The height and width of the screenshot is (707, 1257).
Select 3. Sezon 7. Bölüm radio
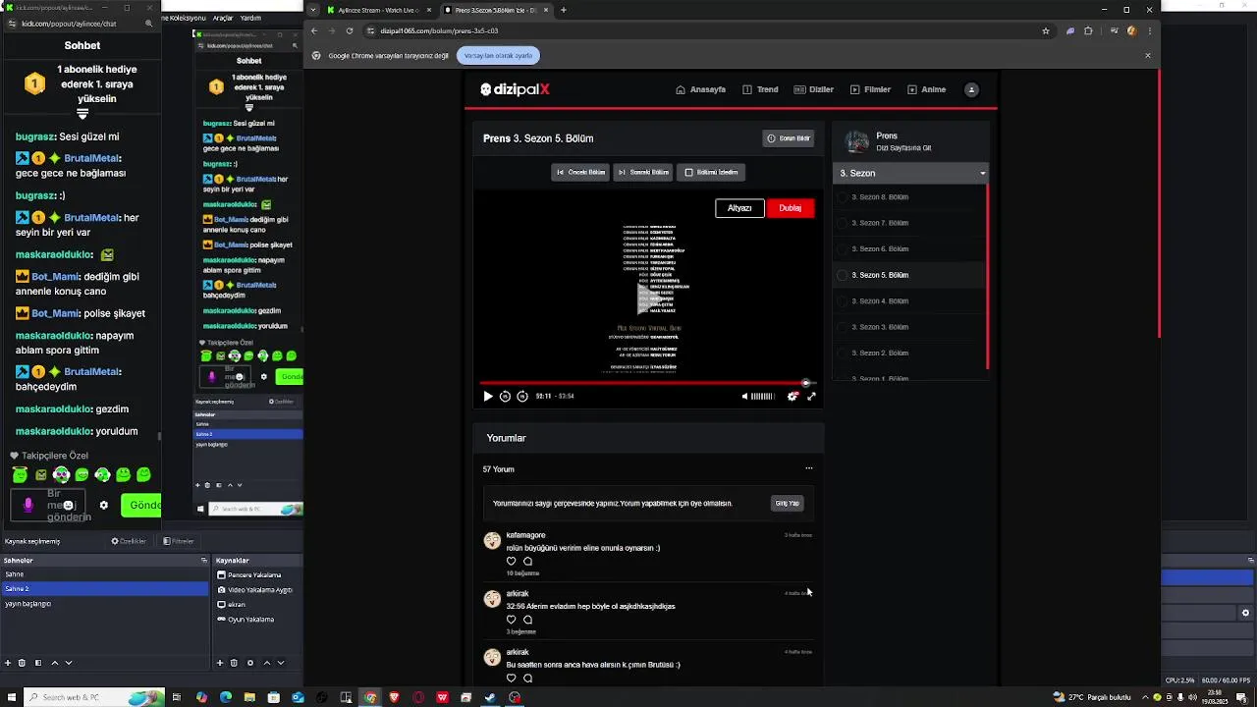click(842, 223)
